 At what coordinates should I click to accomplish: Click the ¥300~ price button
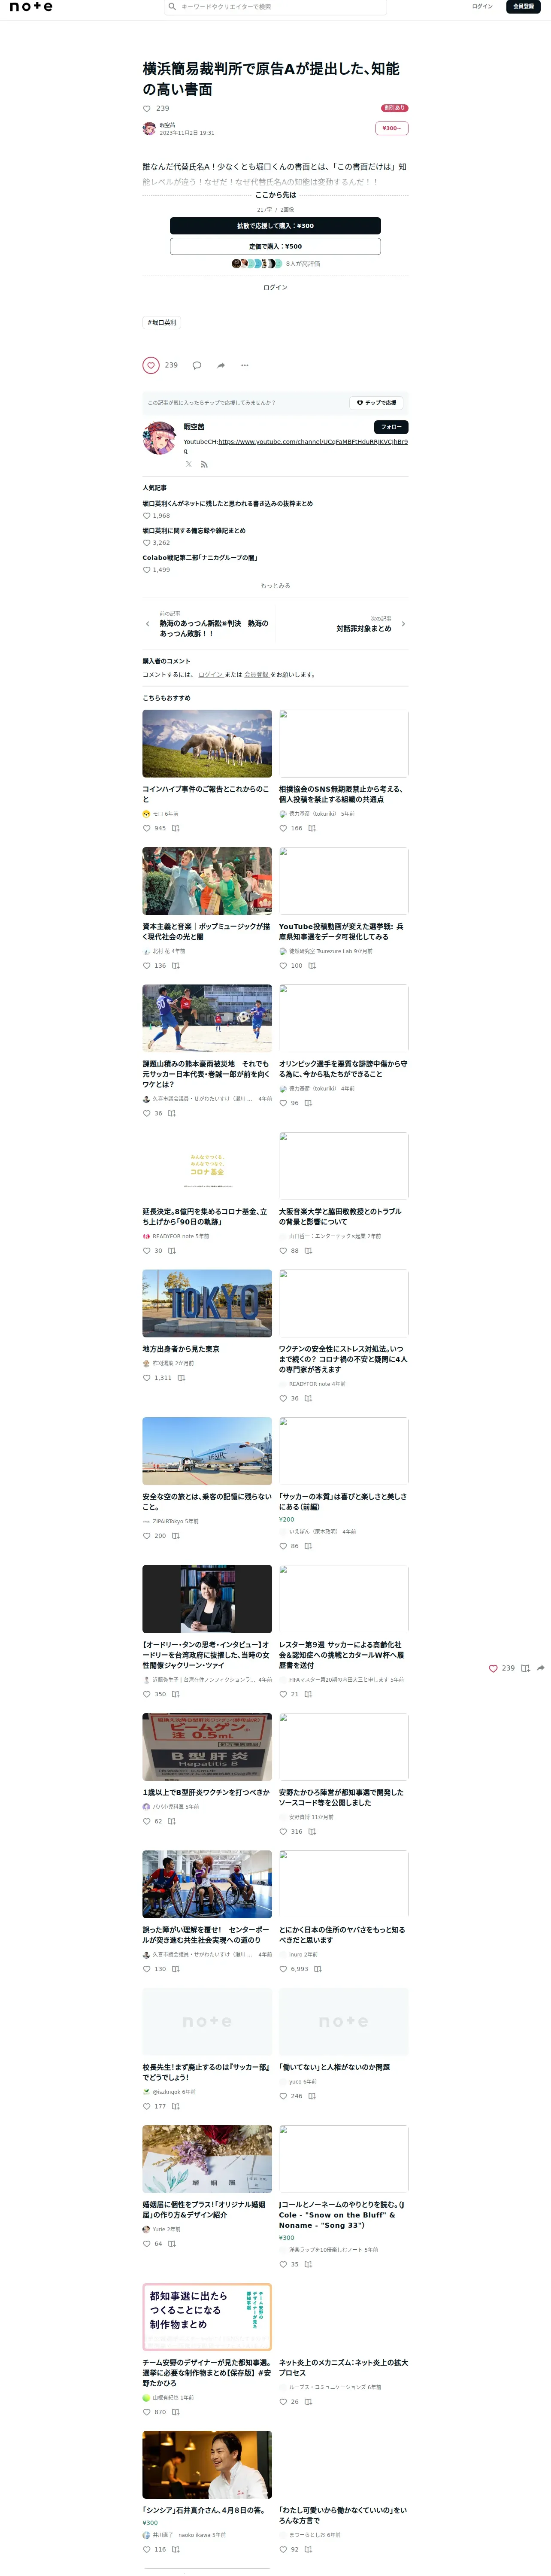click(392, 128)
